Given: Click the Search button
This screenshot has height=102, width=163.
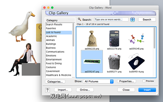Looking at the screenshot, I should point(147,20).
